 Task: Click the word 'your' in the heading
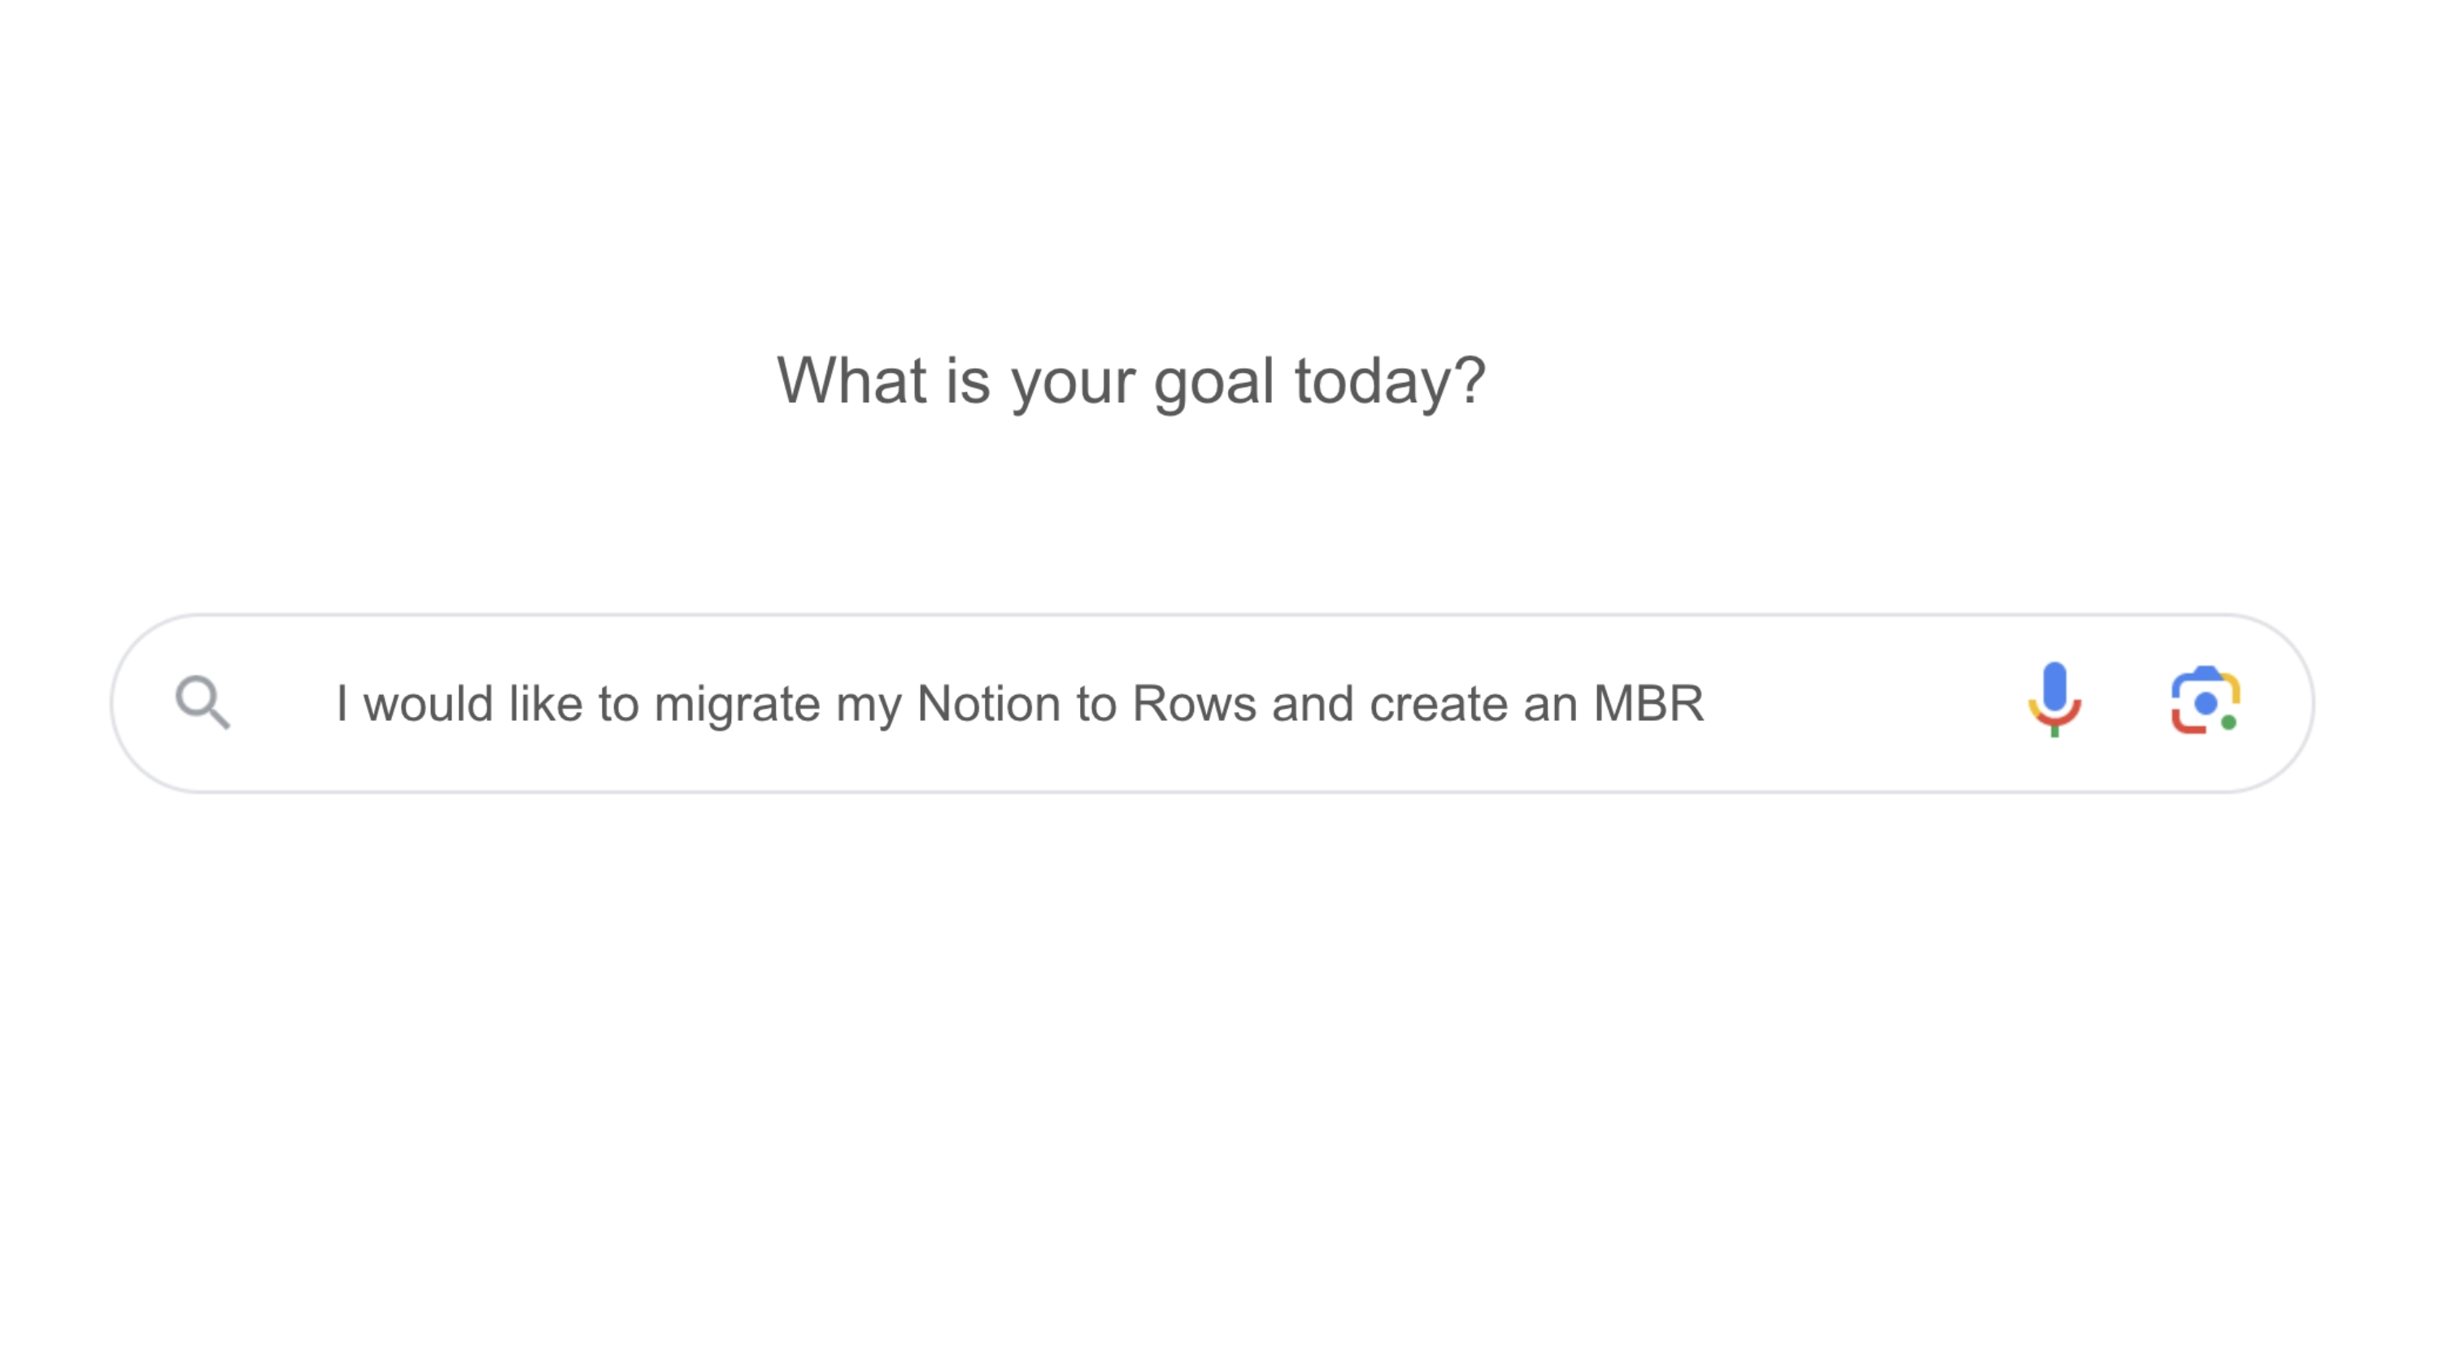[1072, 386]
